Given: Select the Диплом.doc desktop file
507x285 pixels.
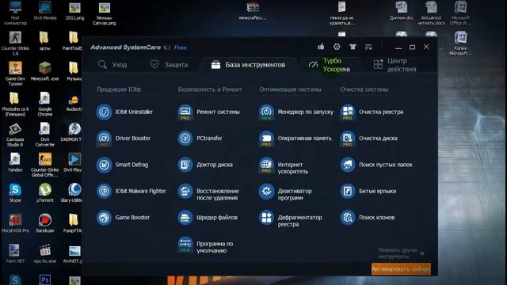Looking at the screenshot, I should click(x=402, y=10).
